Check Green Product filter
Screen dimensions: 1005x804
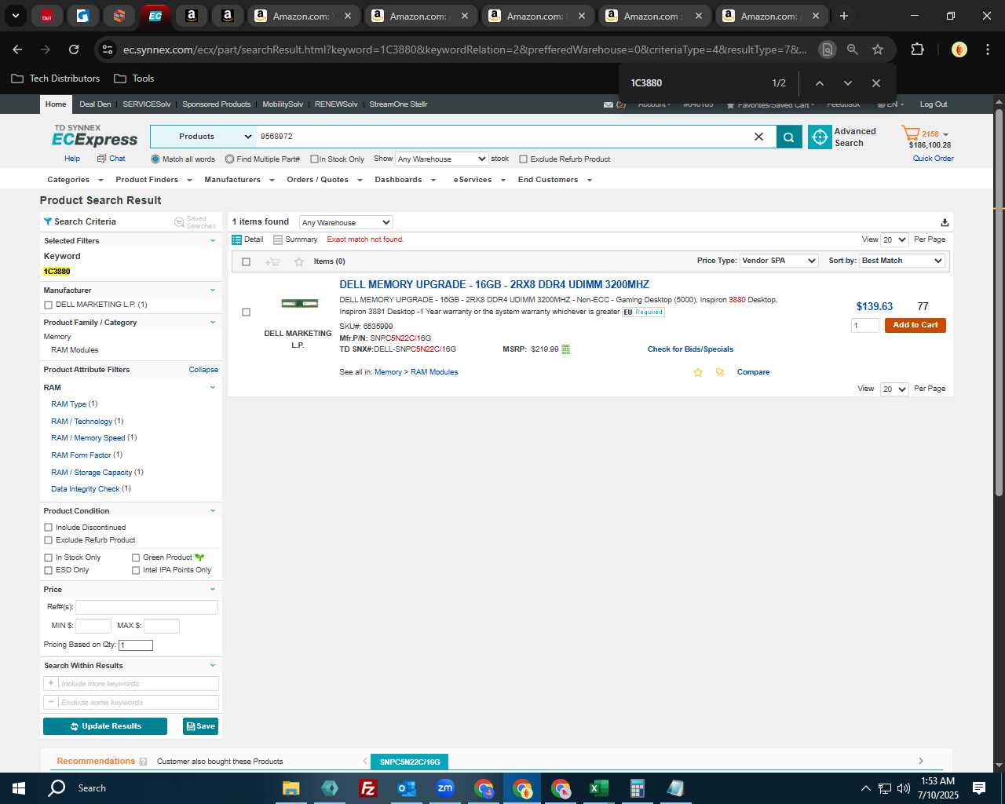pyautogui.click(x=136, y=557)
